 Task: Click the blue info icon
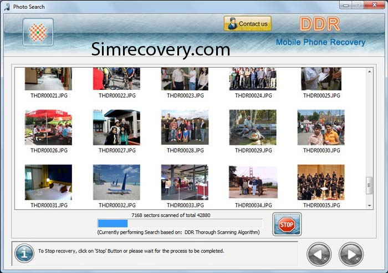(24, 253)
